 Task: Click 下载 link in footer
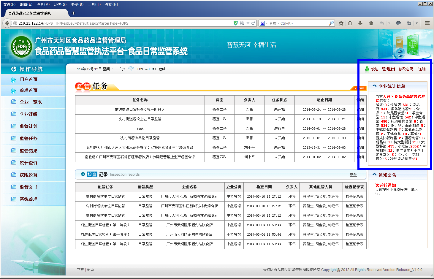click(80, 270)
